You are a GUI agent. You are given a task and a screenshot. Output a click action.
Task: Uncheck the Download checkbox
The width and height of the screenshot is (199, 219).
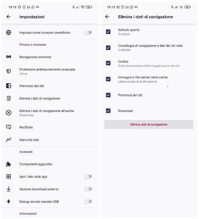[x=108, y=111]
